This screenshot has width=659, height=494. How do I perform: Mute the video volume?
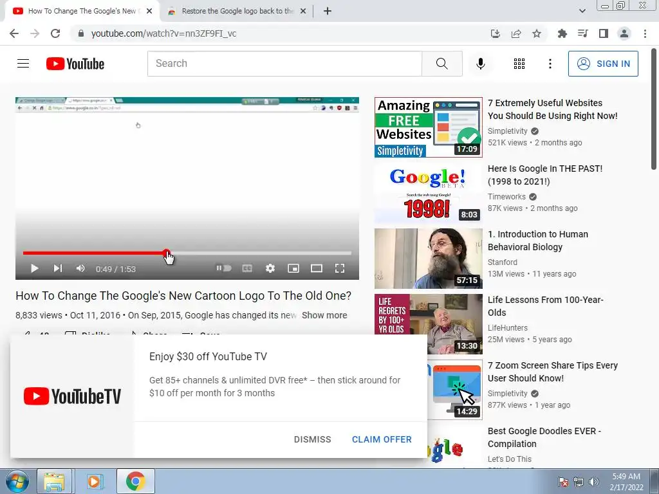[x=80, y=268]
